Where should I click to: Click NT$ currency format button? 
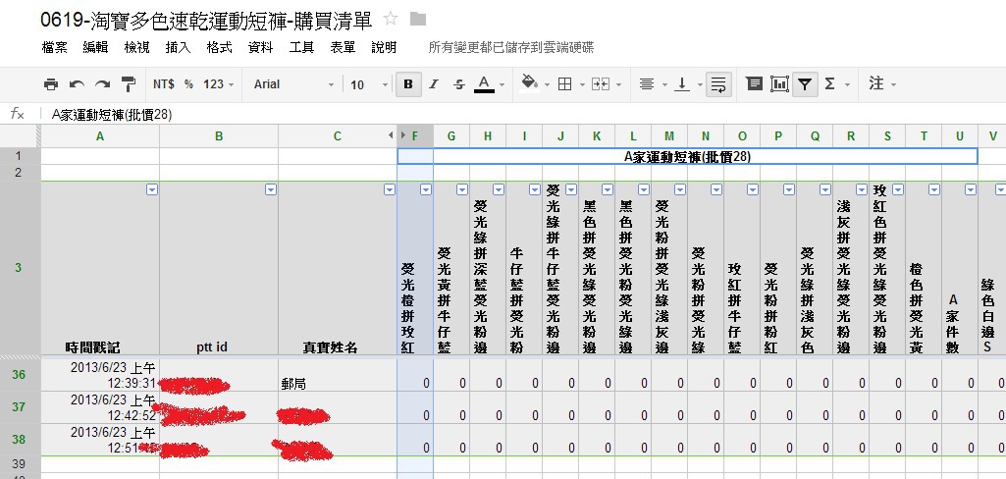tap(164, 84)
